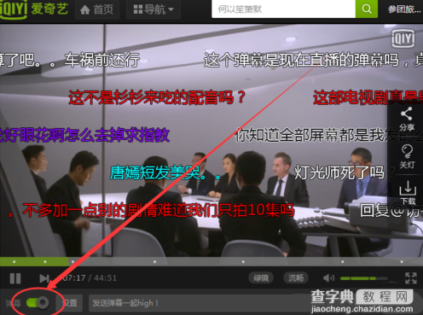Viewport: 423px width, 315px height.
Task: Click the 07:17 elapsed time text
Action: pos(73,277)
